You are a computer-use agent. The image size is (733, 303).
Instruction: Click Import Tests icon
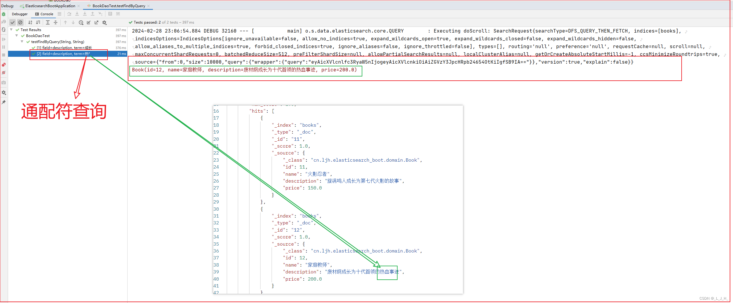pyautogui.click(x=89, y=22)
